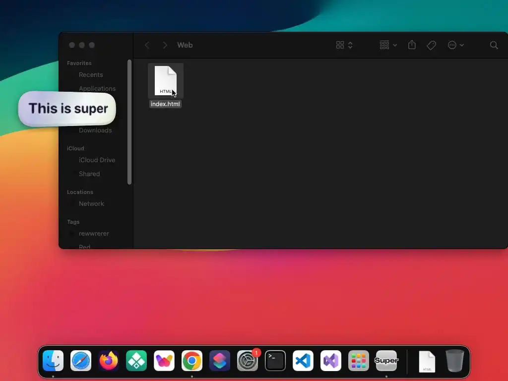The width and height of the screenshot is (508, 381).
Task: Click the index.html file name label
Action: coord(165,104)
